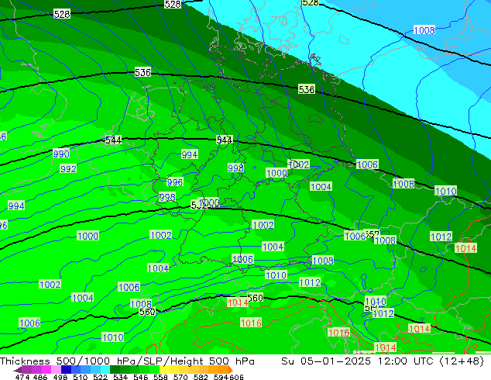Select the cyan swatch in the legend
The height and width of the screenshot is (380, 491).
coord(105,369)
